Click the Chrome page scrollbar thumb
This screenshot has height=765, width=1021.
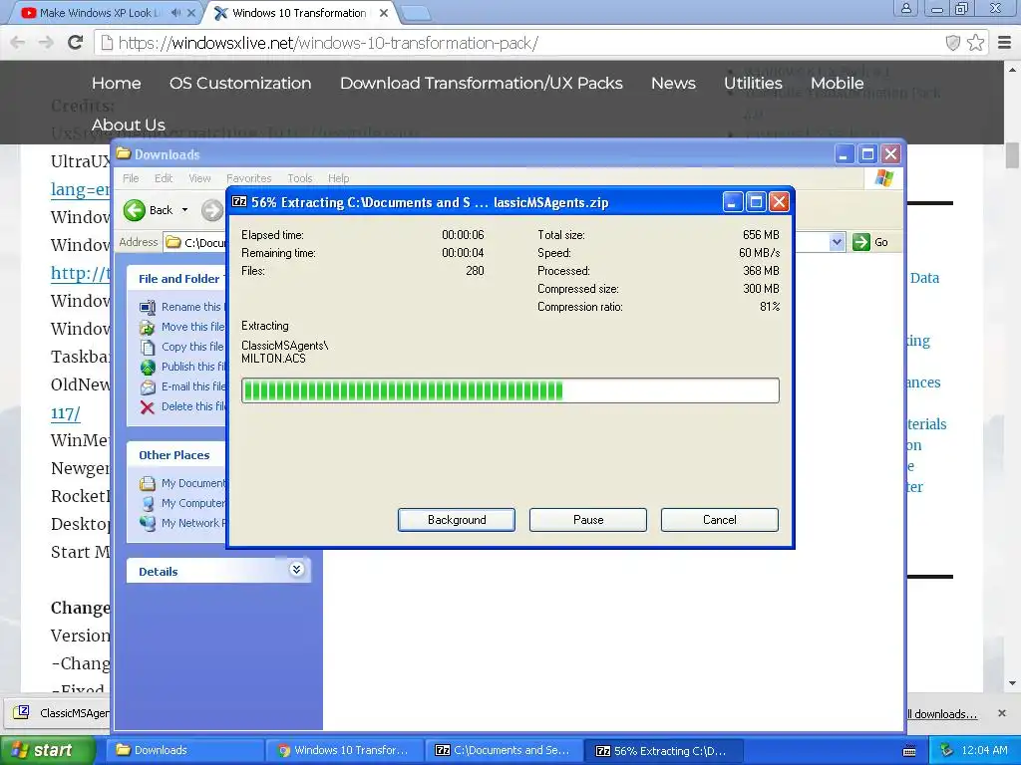pos(1012,156)
